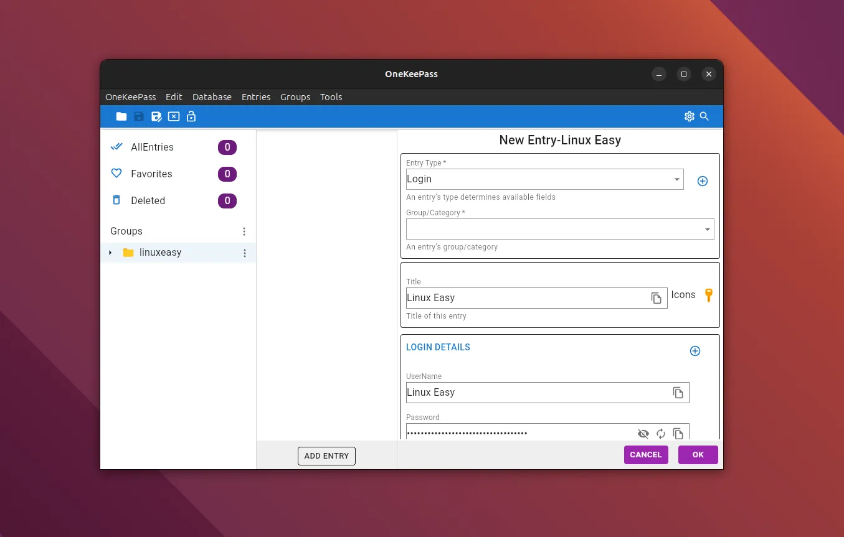Lock the database with the padlock icon

[191, 116]
